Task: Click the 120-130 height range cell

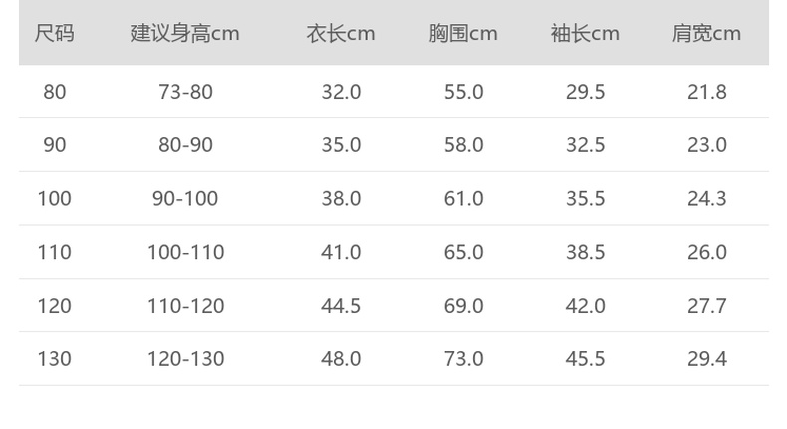Action: coord(185,358)
